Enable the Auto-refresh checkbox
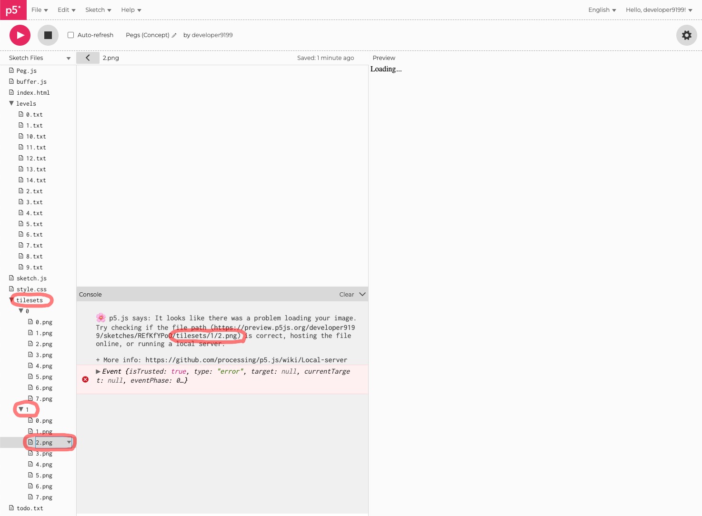Viewport: 702px width, 516px height. tap(70, 35)
